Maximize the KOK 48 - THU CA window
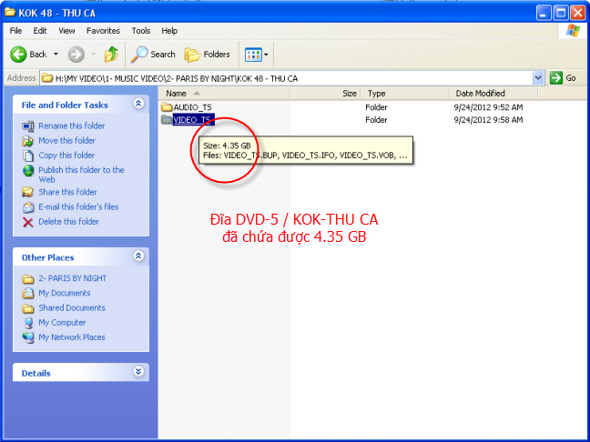590x442 pixels. [561, 13]
